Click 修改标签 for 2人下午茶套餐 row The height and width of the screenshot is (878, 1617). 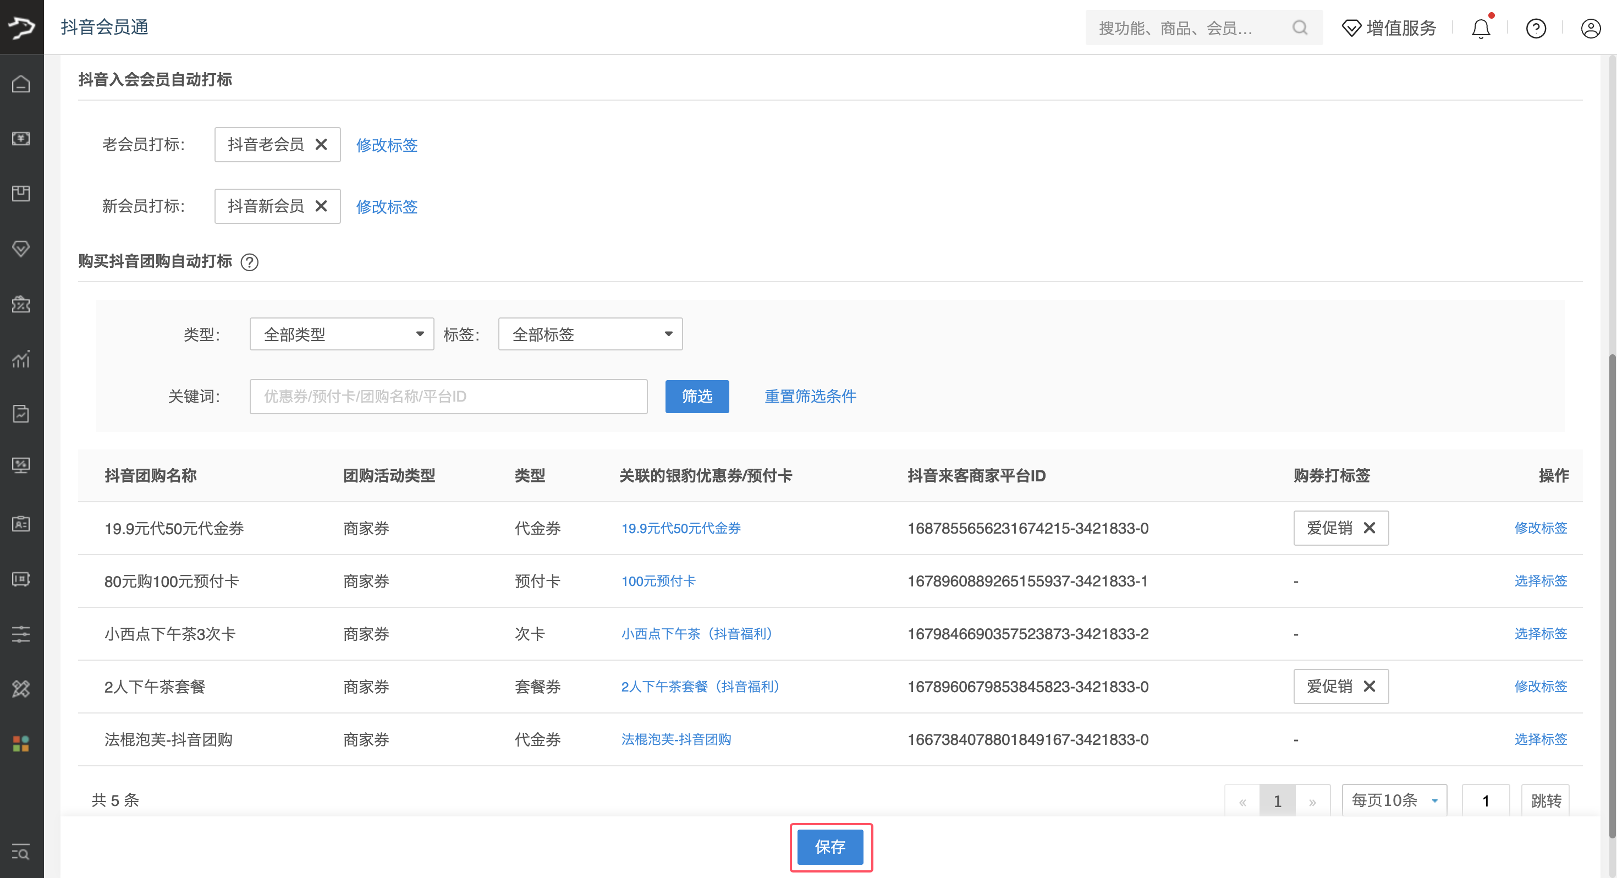tap(1541, 687)
